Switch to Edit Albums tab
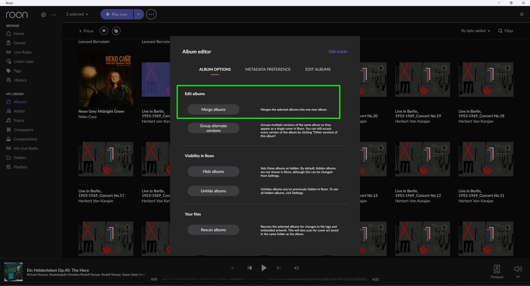Screen dimensions: 530x286 (x=318, y=70)
